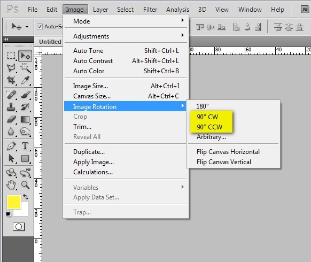Select the Path Selection tool
311x262 pixels.
(11, 158)
